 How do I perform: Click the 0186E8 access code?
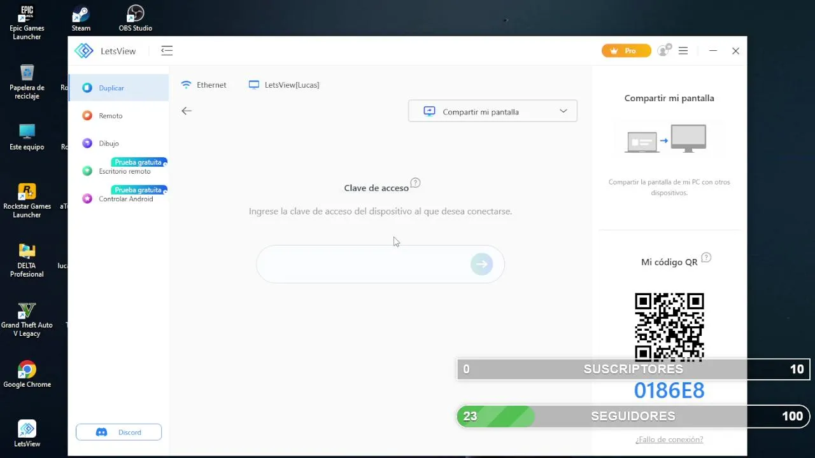[669, 390]
